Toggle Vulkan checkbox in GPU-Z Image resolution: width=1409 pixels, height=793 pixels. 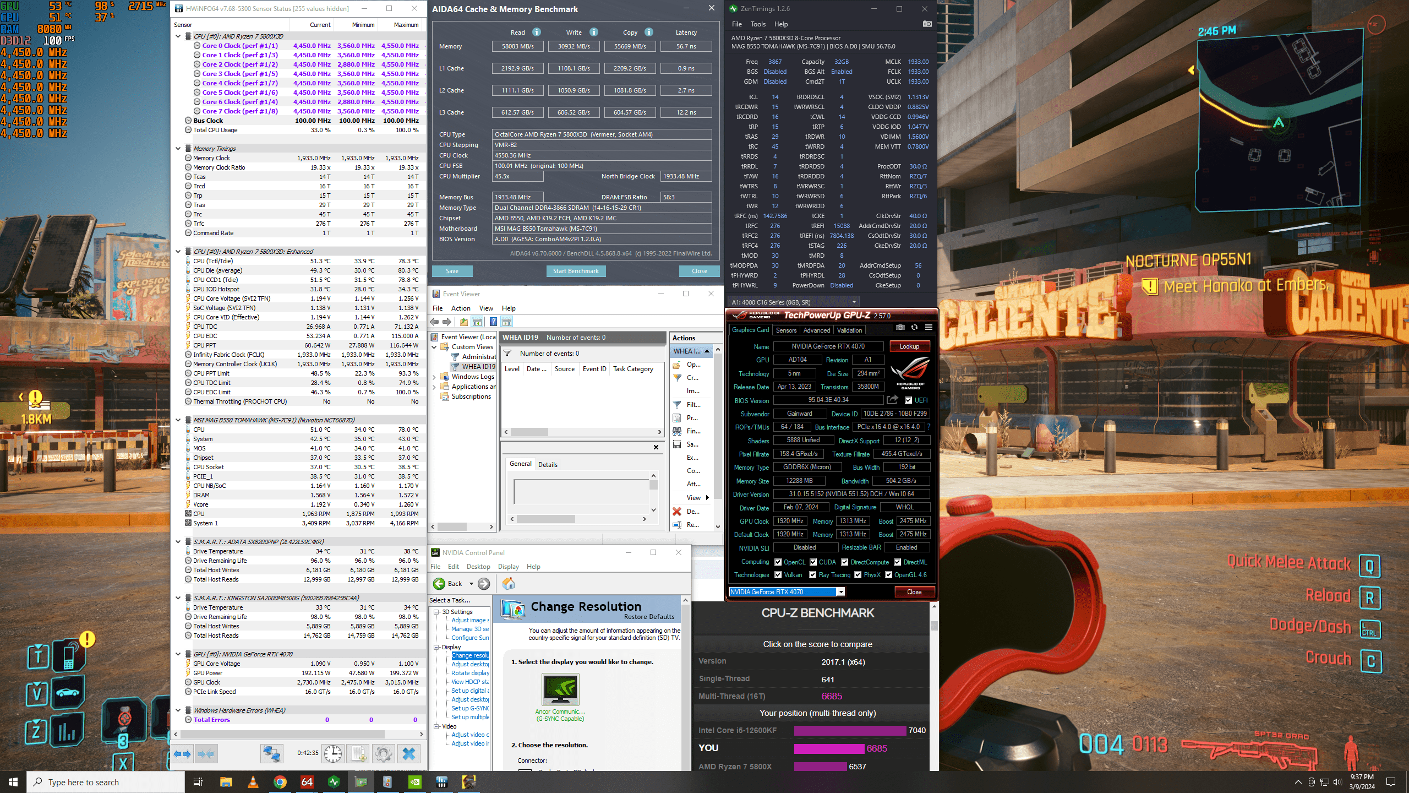pos(778,575)
